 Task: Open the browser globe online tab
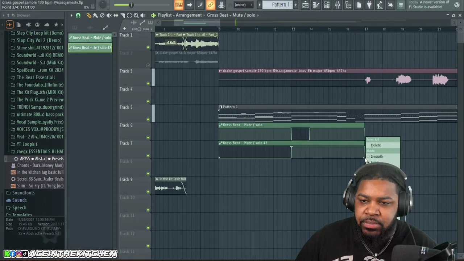click(x=37, y=25)
